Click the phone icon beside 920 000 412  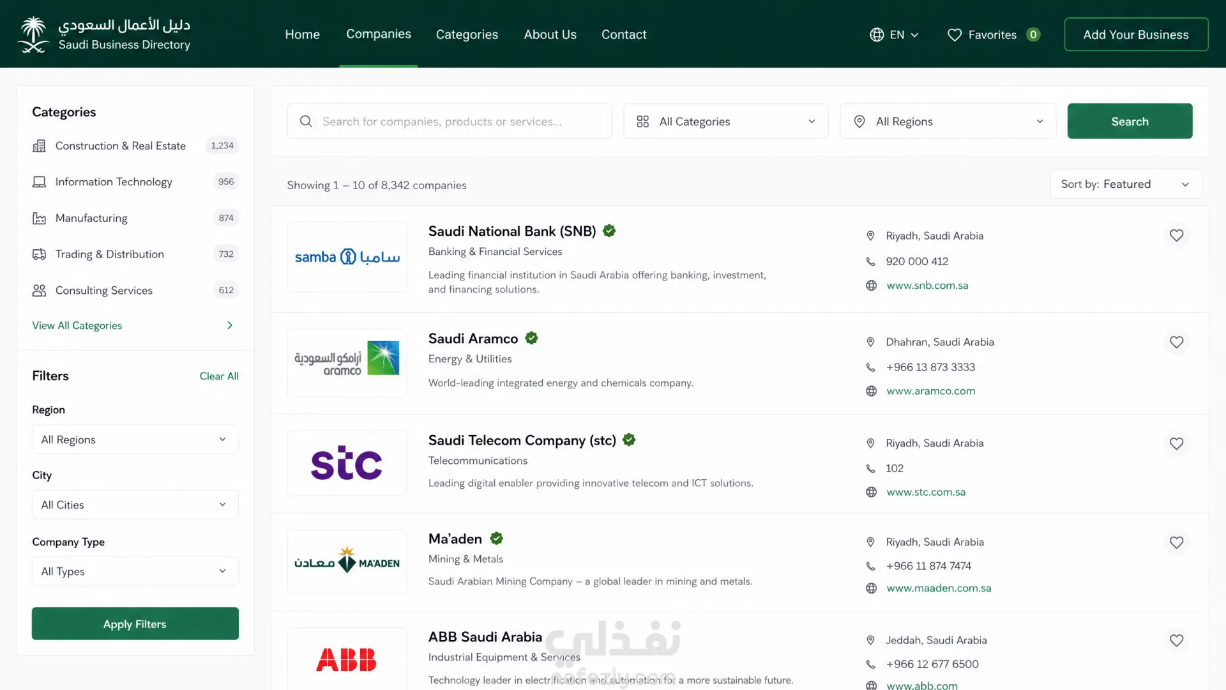pyautogui.click(x=870, y=261)
